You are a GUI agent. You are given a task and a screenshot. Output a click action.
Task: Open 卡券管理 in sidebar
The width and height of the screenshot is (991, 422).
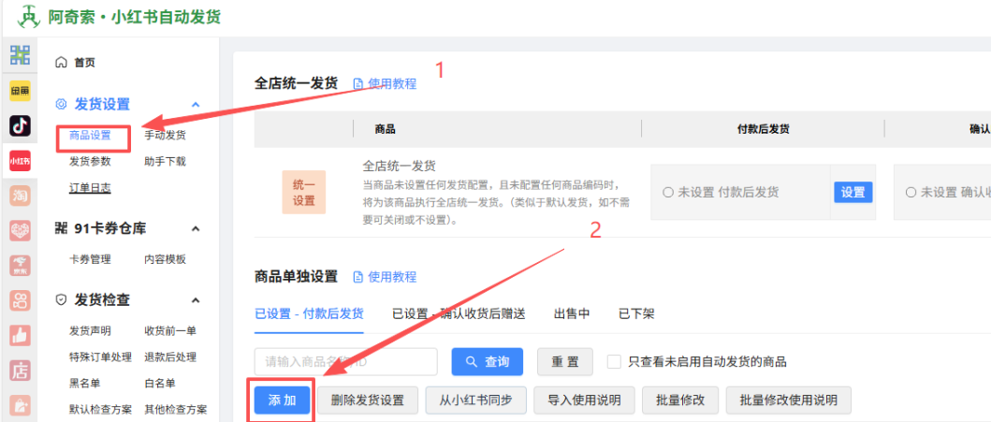point(90,259)
